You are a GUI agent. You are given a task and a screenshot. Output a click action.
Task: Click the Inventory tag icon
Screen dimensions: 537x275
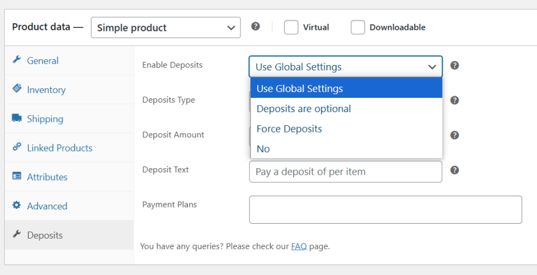pyautogui.click(x=17, y=89)
